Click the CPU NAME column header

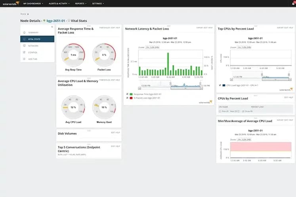223,107
